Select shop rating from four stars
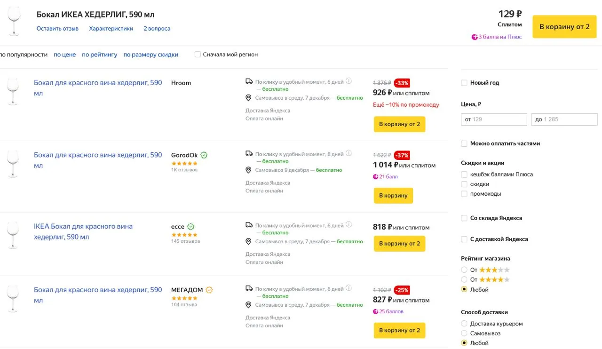 pyautogui.click(x=464, y=280)
